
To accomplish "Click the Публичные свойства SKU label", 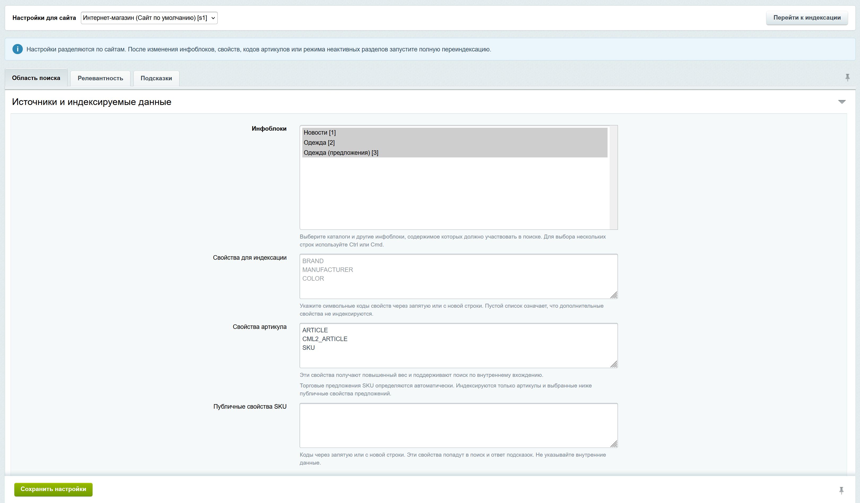I will [x=250, y=407].
